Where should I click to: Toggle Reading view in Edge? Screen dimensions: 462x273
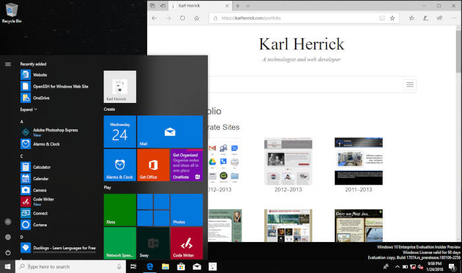tap(382, 18)
